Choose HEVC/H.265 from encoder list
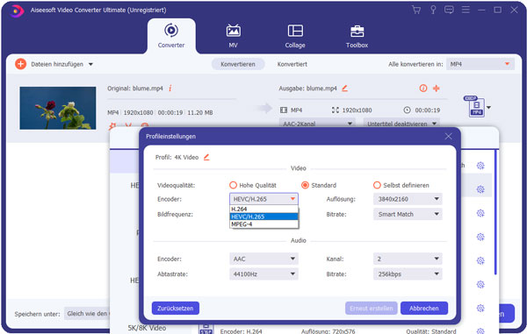 [263, 217]
